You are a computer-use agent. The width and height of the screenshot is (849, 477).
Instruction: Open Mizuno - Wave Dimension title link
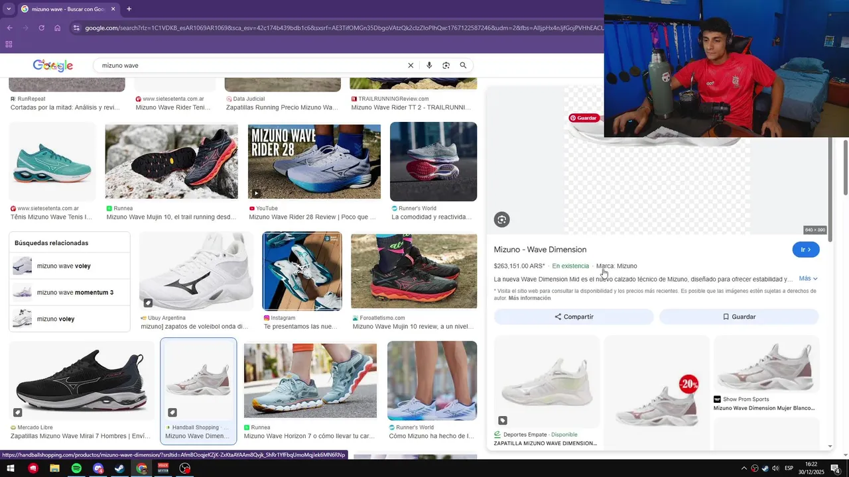(540, 250)
